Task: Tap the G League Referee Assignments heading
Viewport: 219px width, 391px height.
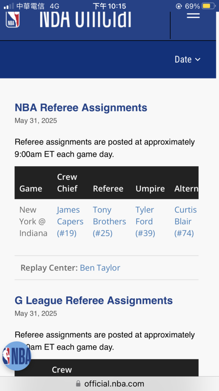Action: click(94, 300)
